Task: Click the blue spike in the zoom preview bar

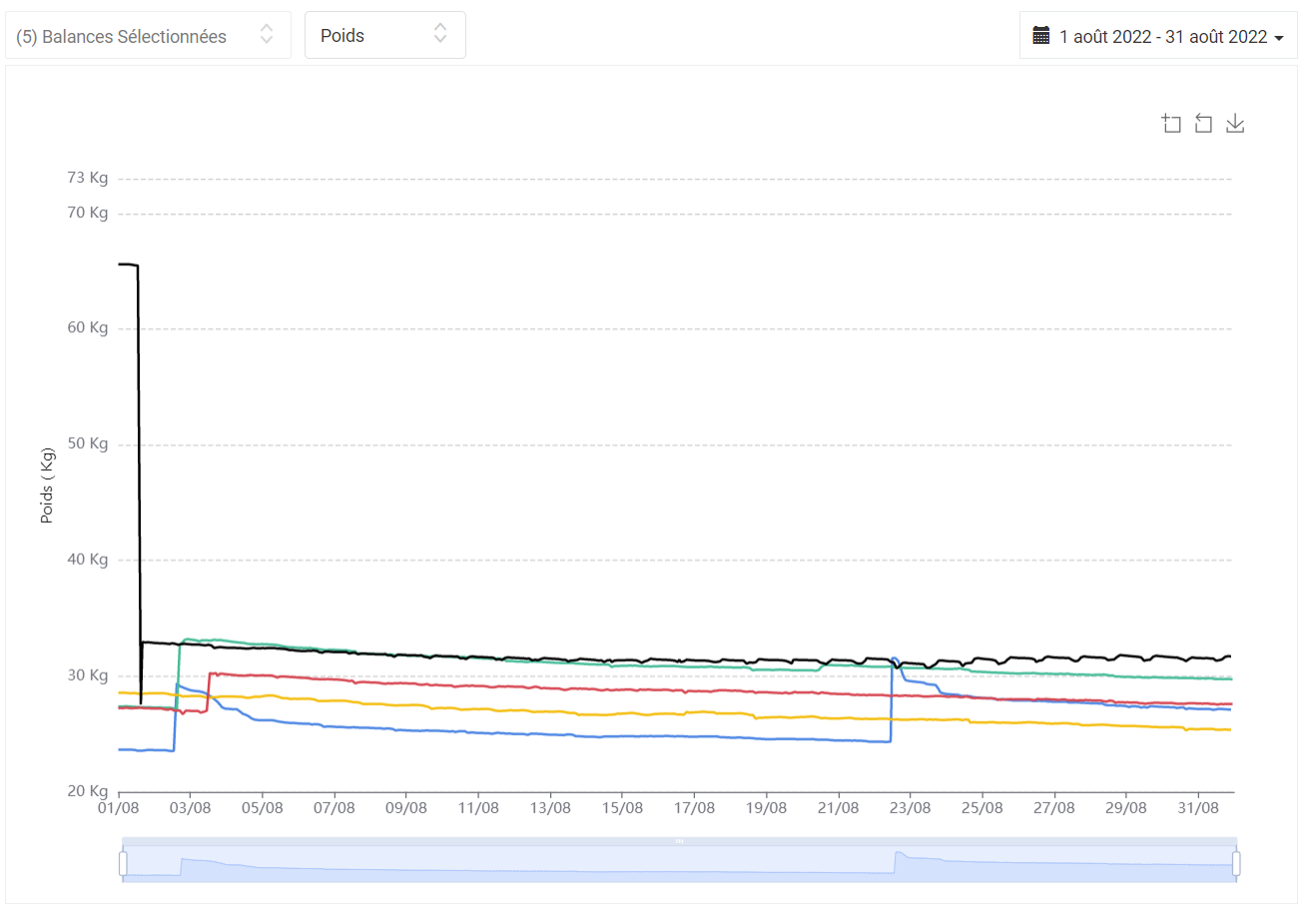Action: (x=899, y=856)
